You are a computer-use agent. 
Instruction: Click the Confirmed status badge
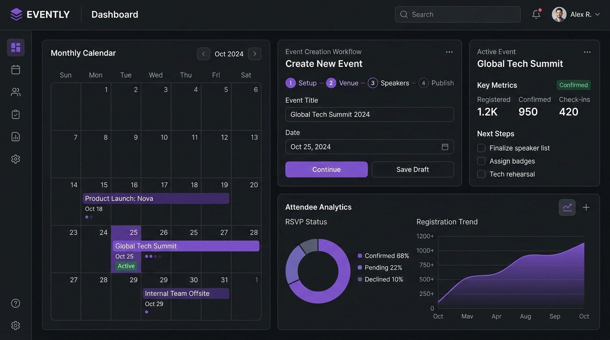click(x=574, y=85)
